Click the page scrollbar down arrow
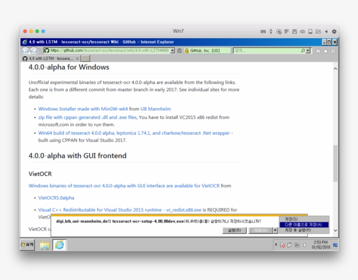The height and width of the screenshot is (280, 358). (x=335, y=231)
